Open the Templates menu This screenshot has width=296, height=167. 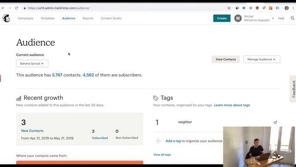click(x=48, y=18)
